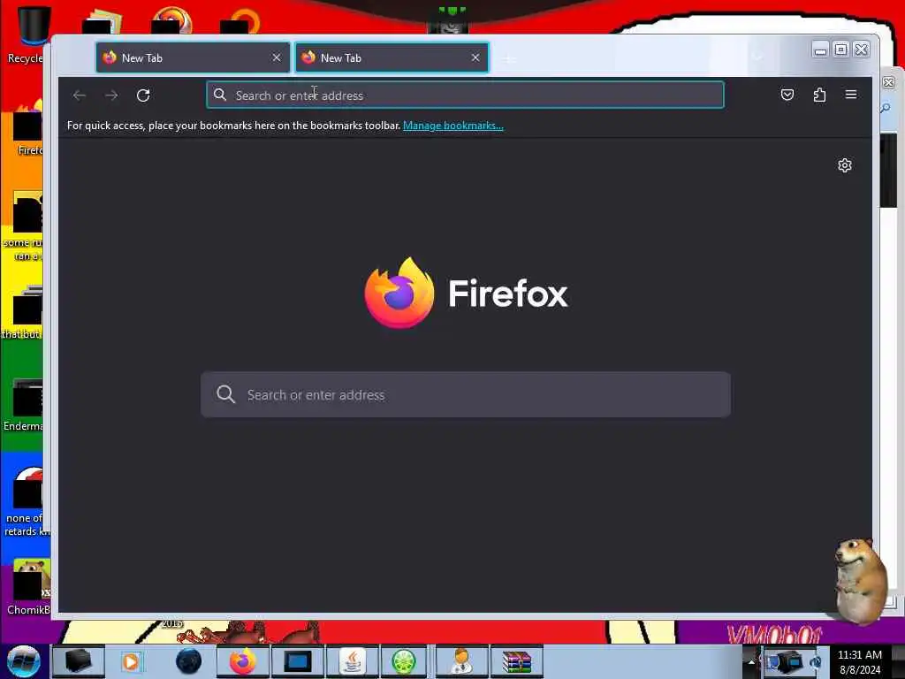Show hidden system tray icons arrow
Image resolution: width=905 pixels, height=679 pixels.
751,661
